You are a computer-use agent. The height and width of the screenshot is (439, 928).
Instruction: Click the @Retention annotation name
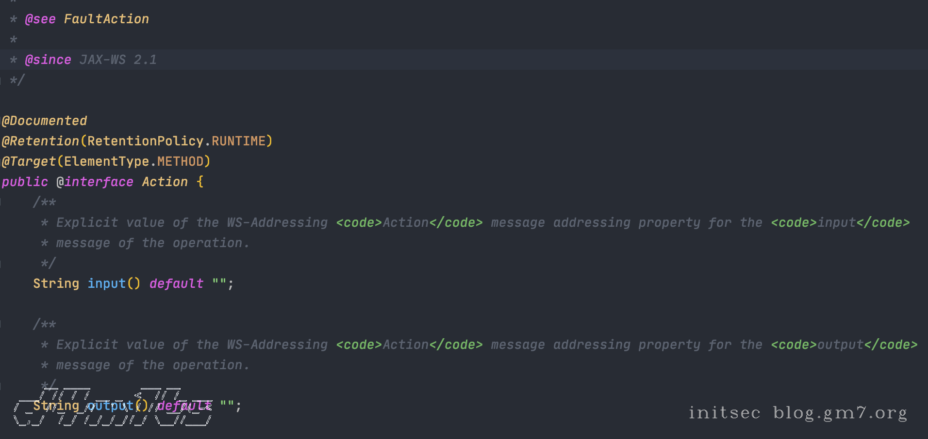41,141
